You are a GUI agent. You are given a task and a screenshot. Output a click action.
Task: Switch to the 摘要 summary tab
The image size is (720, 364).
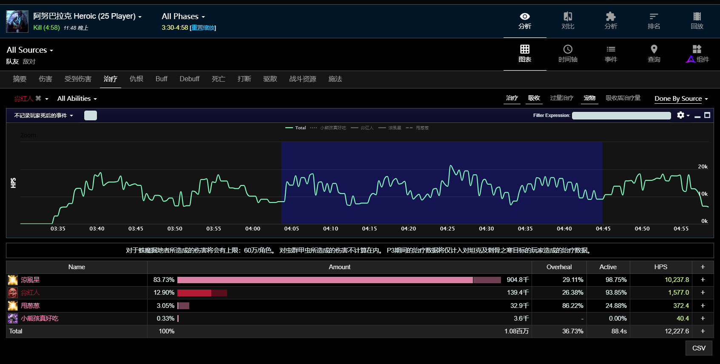tap(20, 79)
